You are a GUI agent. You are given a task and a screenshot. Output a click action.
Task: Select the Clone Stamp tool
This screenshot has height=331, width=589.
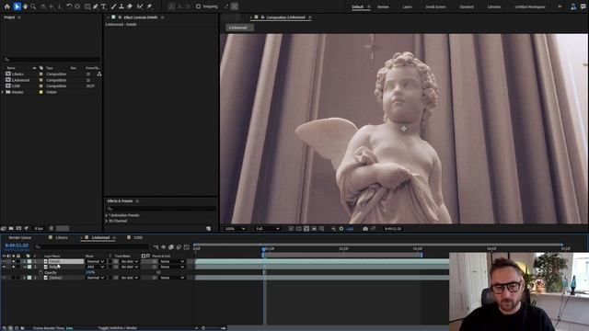click(121, 6)
